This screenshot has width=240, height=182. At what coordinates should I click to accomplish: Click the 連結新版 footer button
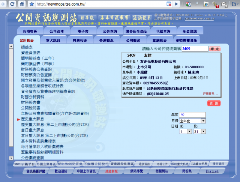point(111,171)
